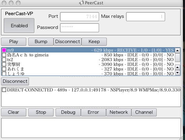Click the channel list top scroll-up arrow

178,50
